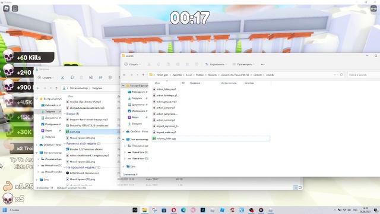Collapse the Ранее на этой неделе group
The image size is (380, 214).
(x=65, y=144)
